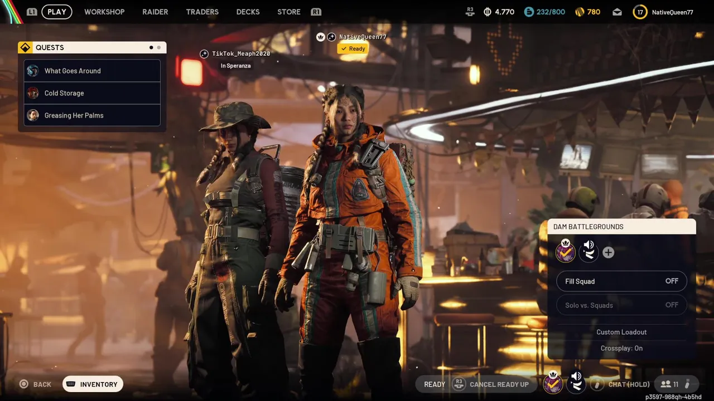The image size is (714, 401).
Task: Switch to first quests page dot
Action: pyautogui.click(x=151, y=47)
